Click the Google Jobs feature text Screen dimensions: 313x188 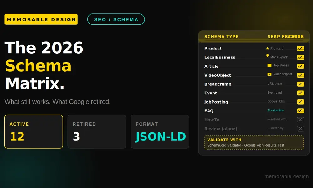click(x=276, y=101)
